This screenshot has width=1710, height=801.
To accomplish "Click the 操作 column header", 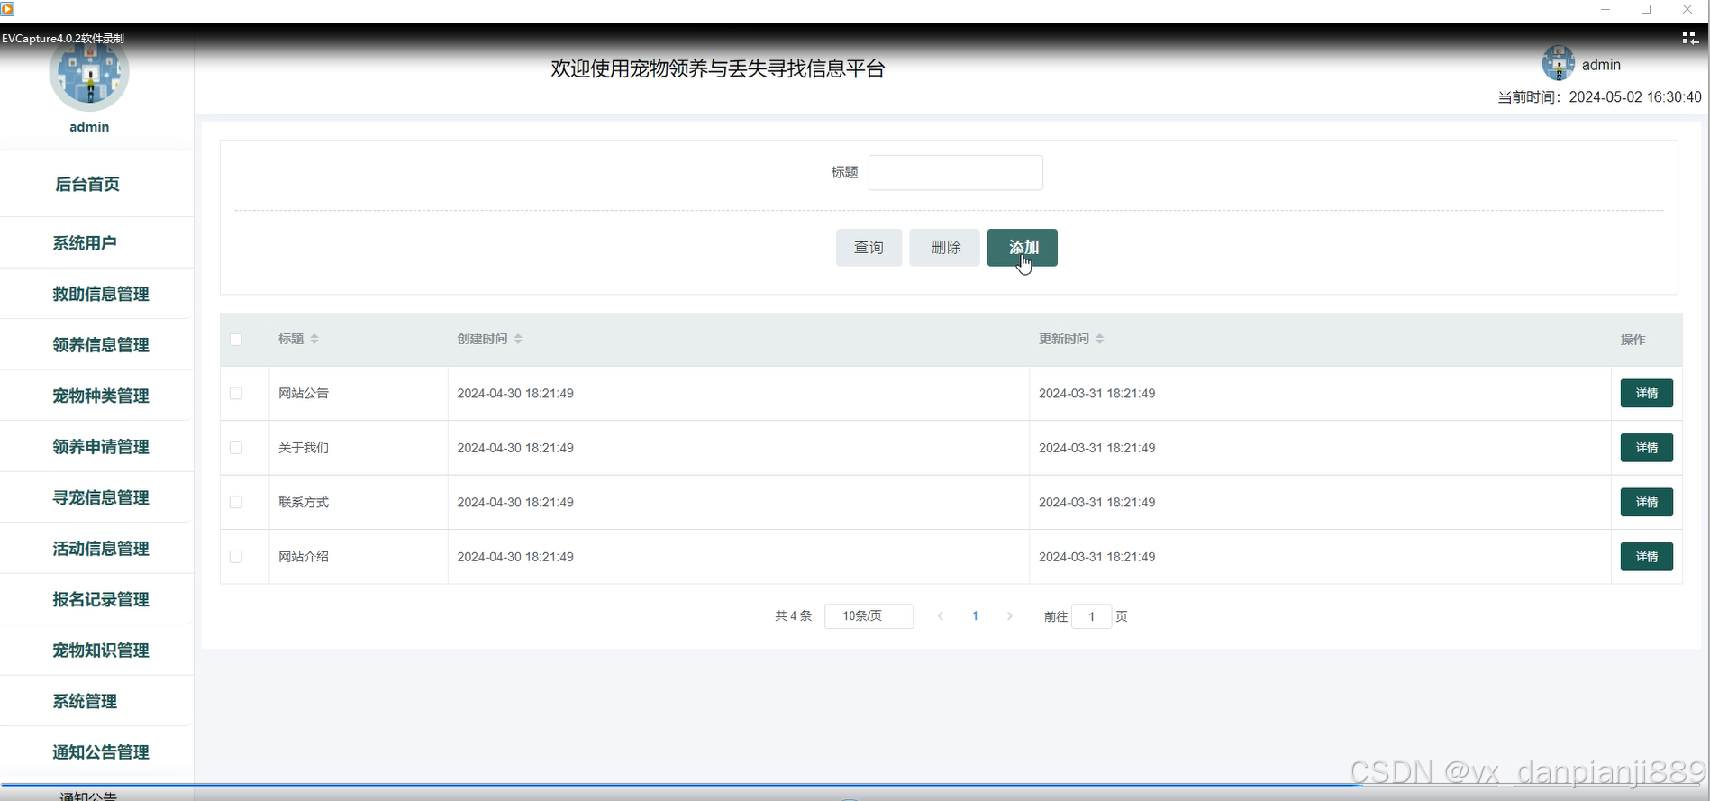I will pos(1633,340).
